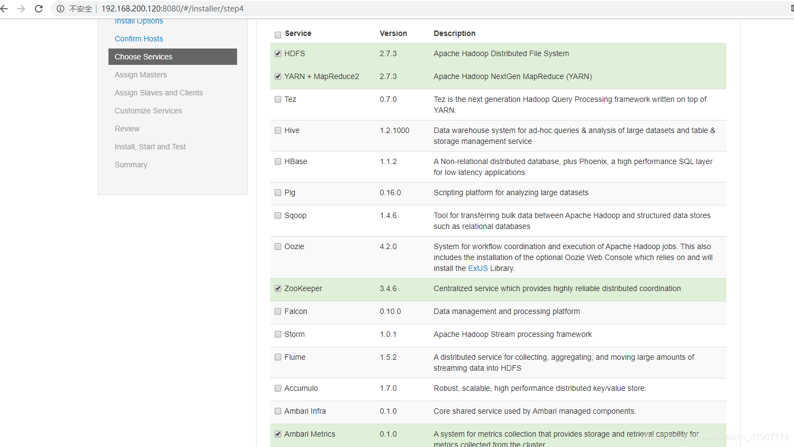This screenshot has height=447, width=794.
Task: Open site info icon beside address
Action: tap(60, 9)
